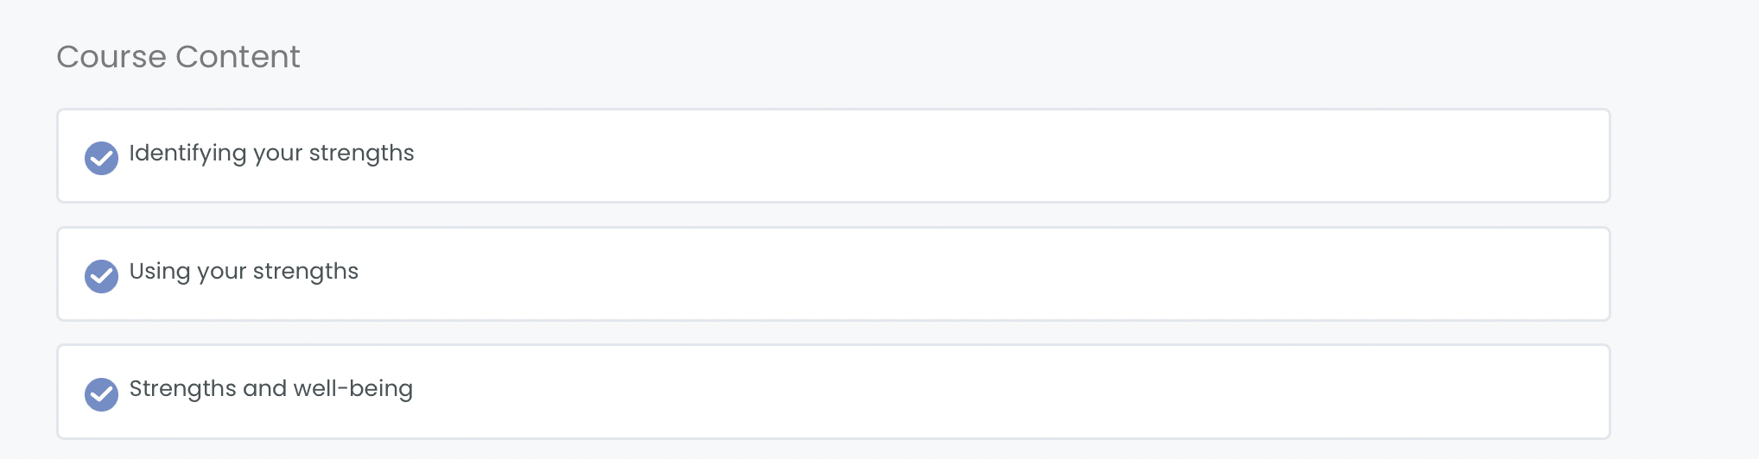This screenshot has width=1759, height=459.
Task: Select the second course content item card
Action: click(x=833, y=274)
